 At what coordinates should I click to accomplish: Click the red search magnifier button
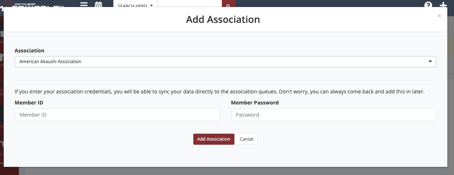coord(228,5)
